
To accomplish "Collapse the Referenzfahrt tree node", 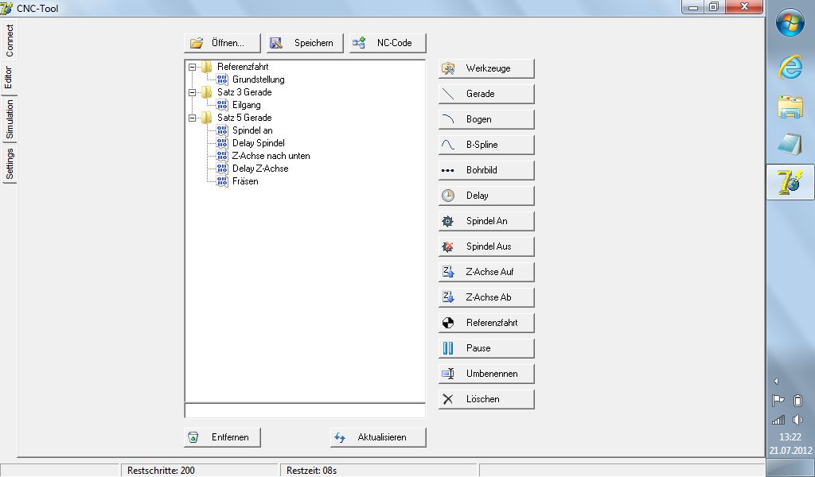I will (193, 68).
